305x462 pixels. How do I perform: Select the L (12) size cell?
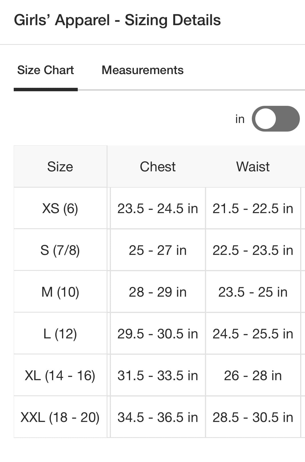click(60, 334)
